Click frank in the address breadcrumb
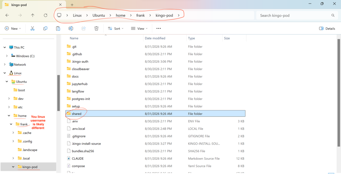 140,16
